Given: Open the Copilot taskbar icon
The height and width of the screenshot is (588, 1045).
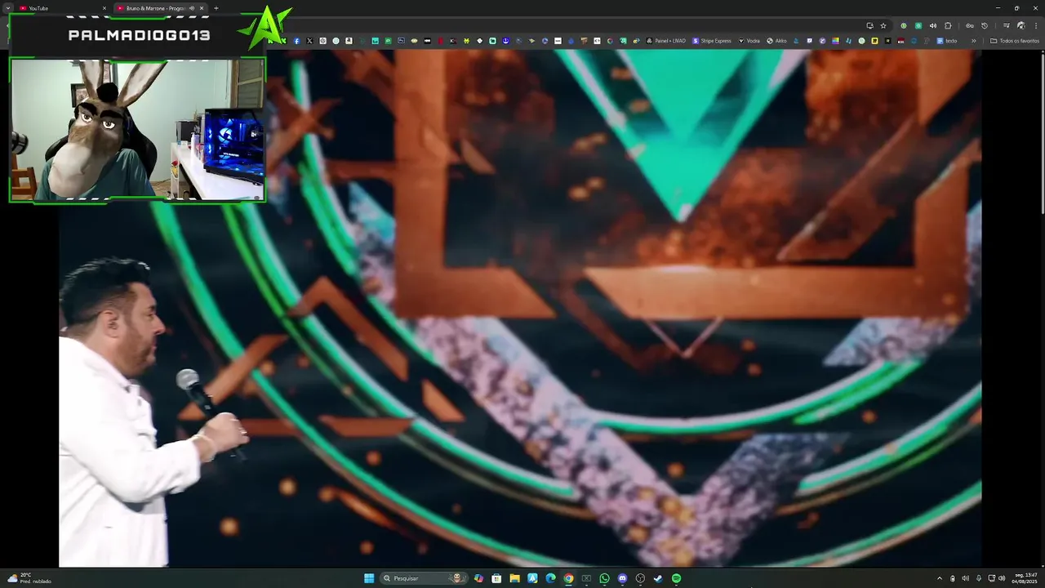Looking at the screenshot, I should point(478,578).
